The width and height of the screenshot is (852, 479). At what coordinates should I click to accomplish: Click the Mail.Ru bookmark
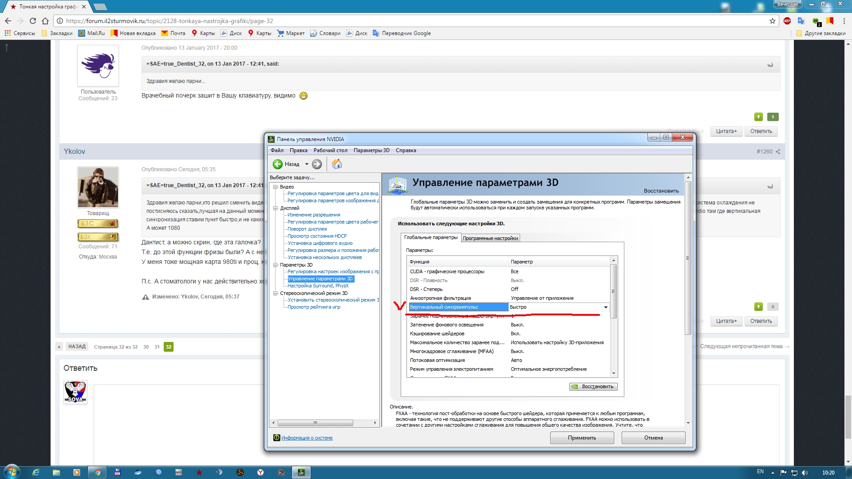(x=92, y=33)
